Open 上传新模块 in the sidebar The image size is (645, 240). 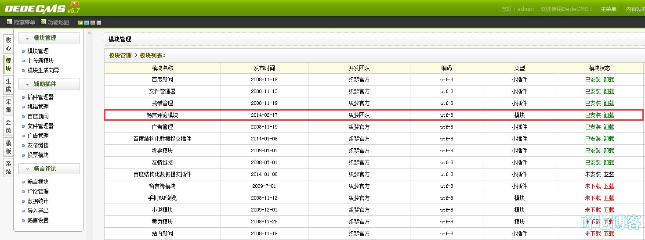tap(40, 61)
